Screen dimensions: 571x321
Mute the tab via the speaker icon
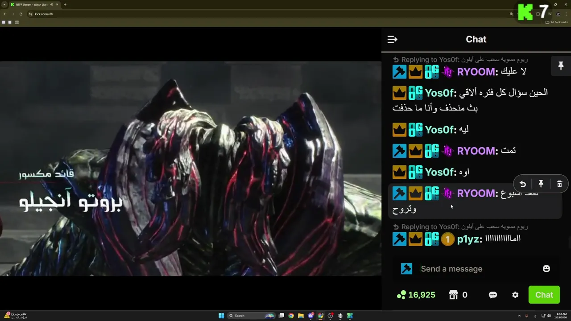coord(52,4)
